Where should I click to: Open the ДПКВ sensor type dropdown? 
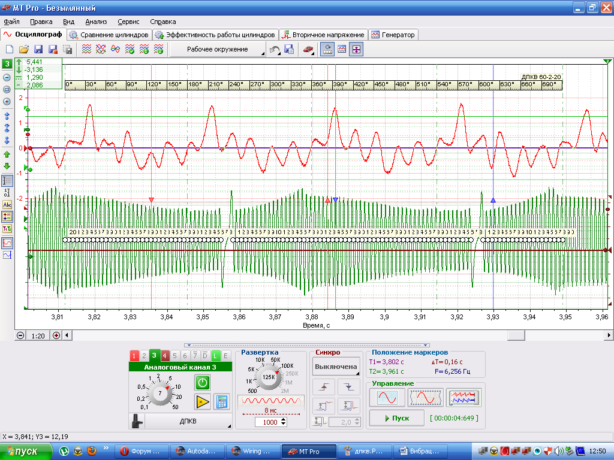pyautogui.click(x=188, y=421)
